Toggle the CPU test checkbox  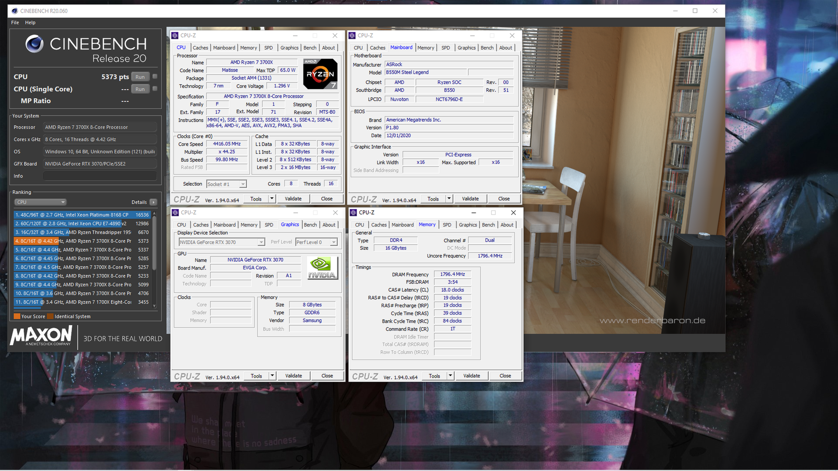click(155, 76)
